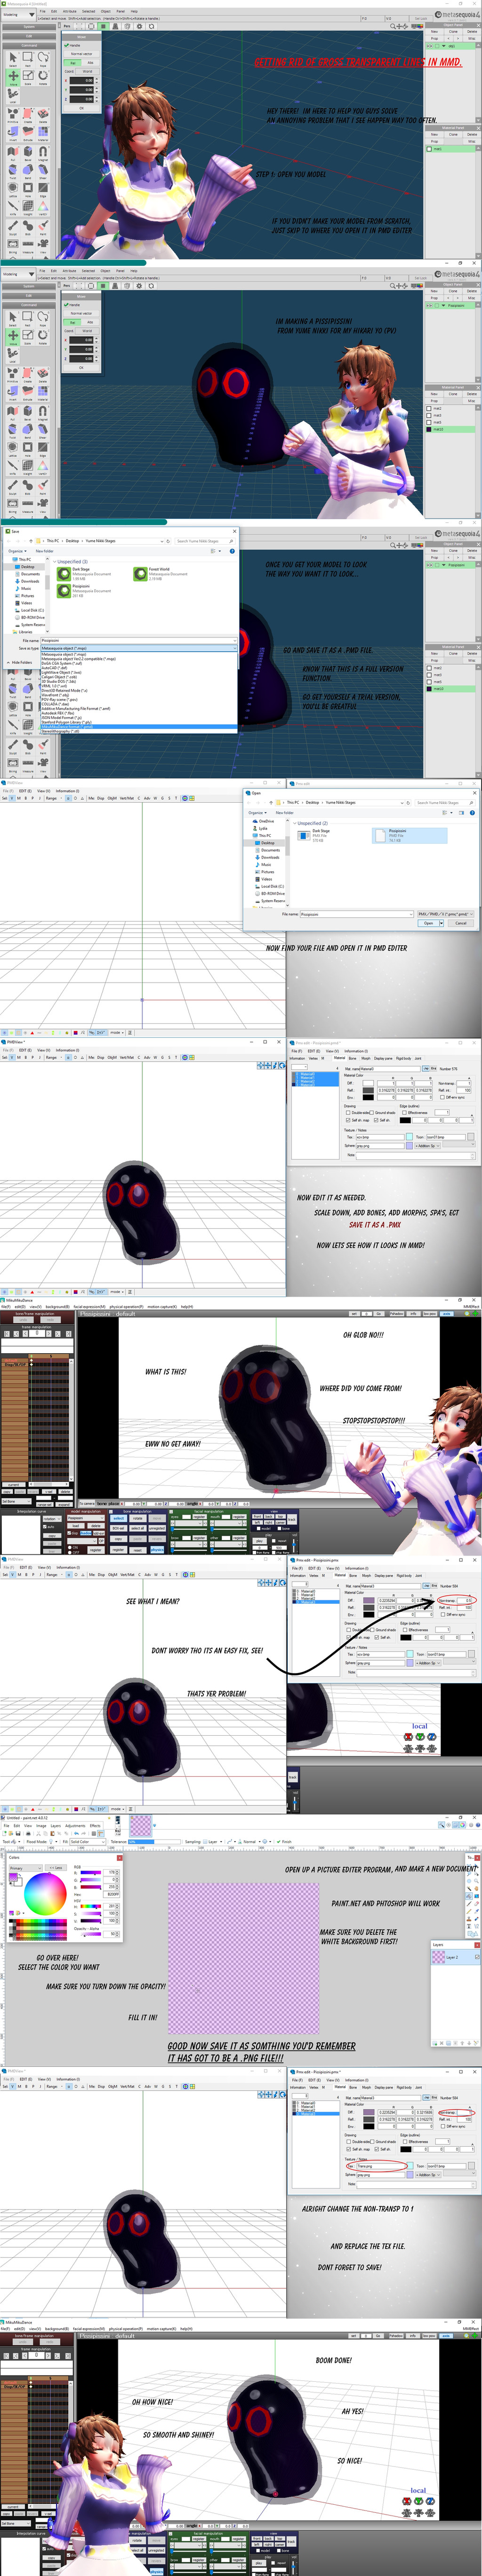The image size is (482, 2576).
Task: Open the Edit menu in paint.net
Action: (x=17, y=1825)
